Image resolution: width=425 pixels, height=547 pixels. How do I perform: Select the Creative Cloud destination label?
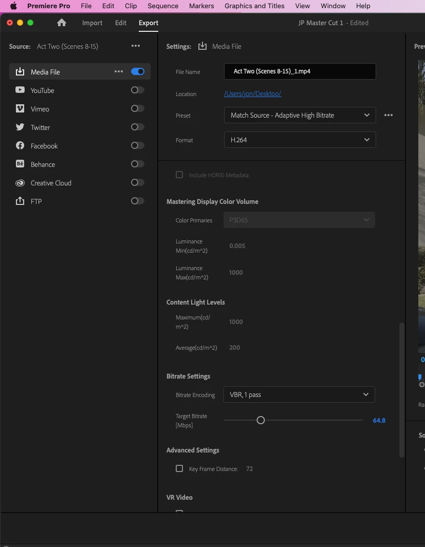pyautogui.click(x=51, y=183)
